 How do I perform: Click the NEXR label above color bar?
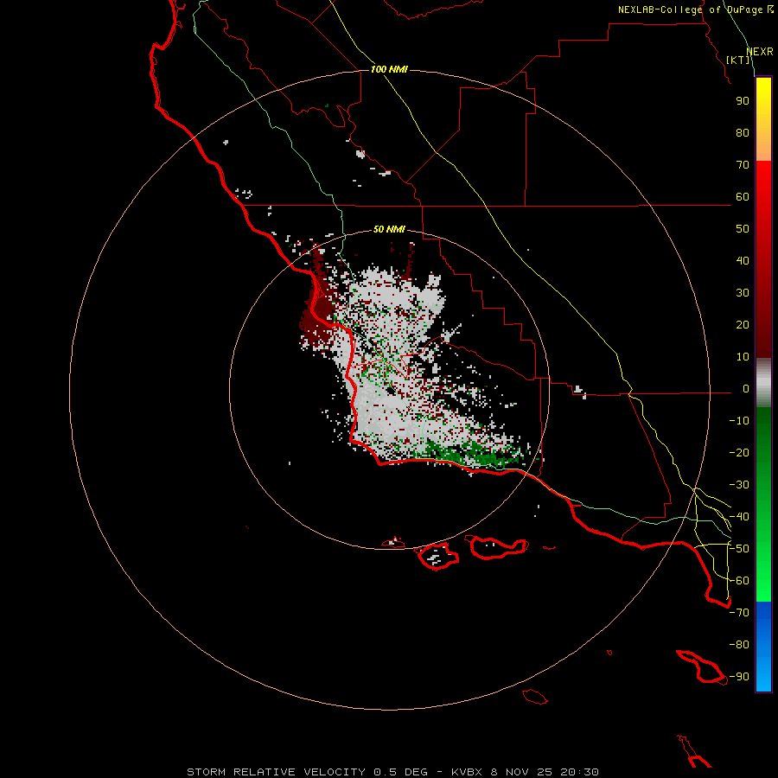click(760, 52)
